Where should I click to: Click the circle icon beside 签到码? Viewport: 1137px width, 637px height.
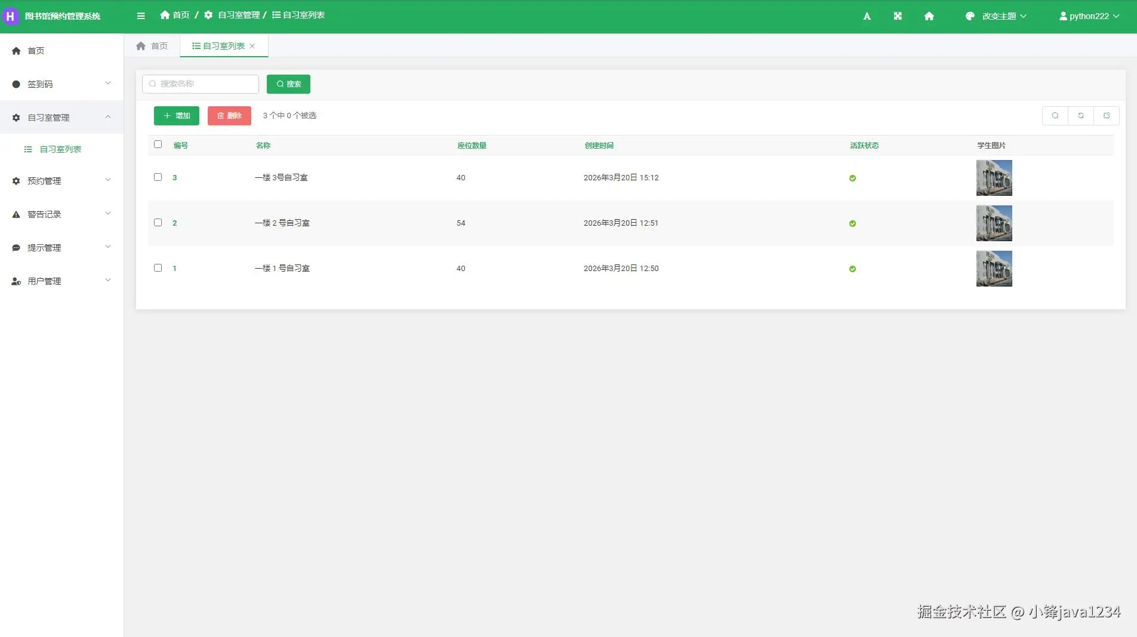click(x=16, y=84)
